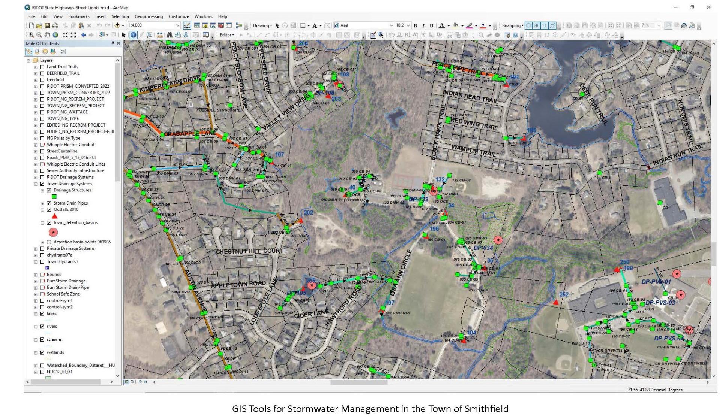Viewport: 720px width, 418px height.
Task: Open the map scale 1:4,000 dropdown
Action: [178, 26]
